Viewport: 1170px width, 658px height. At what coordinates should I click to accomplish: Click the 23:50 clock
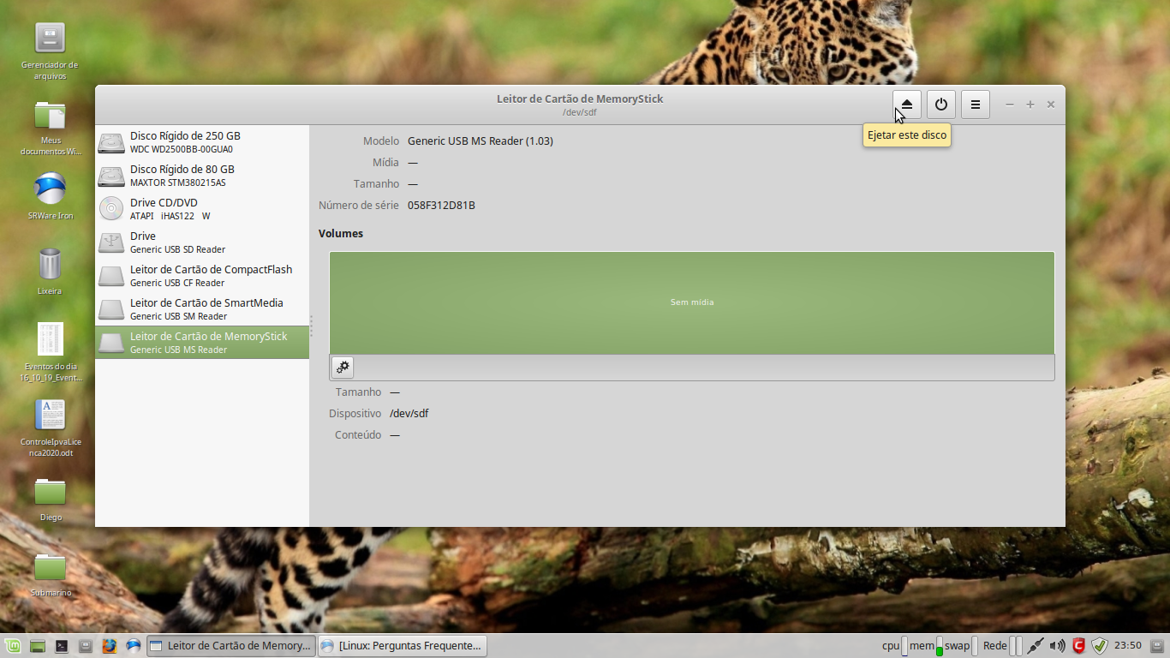pos(1128,646)
